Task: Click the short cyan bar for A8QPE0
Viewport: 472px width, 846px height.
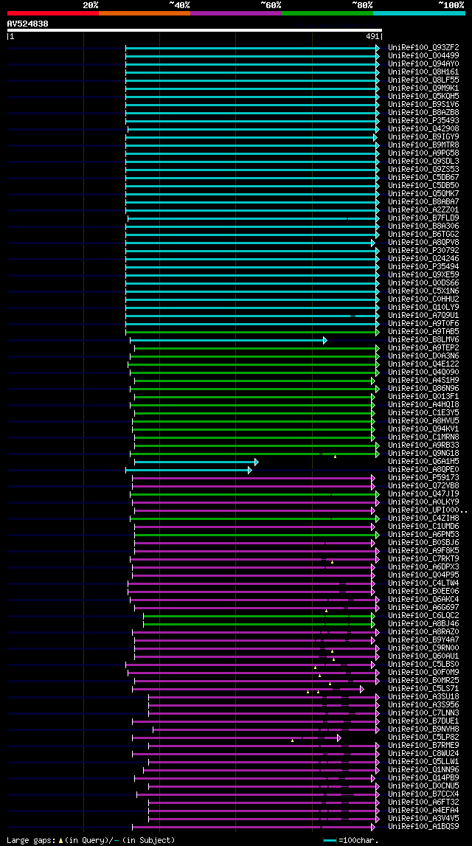Action: click(189, 470)
